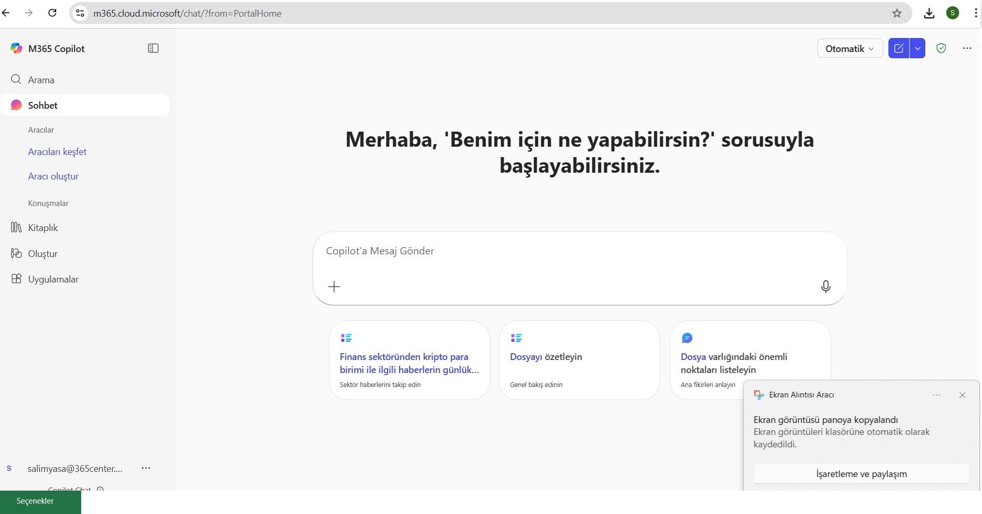Expand the Otomatik mode dropdown
The image size is (982, 514).
(849, 48)
